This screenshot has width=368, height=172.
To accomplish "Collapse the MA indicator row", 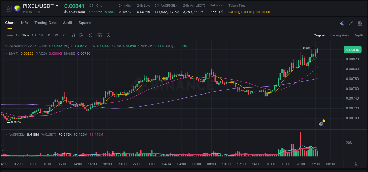I will click(6, 53).
